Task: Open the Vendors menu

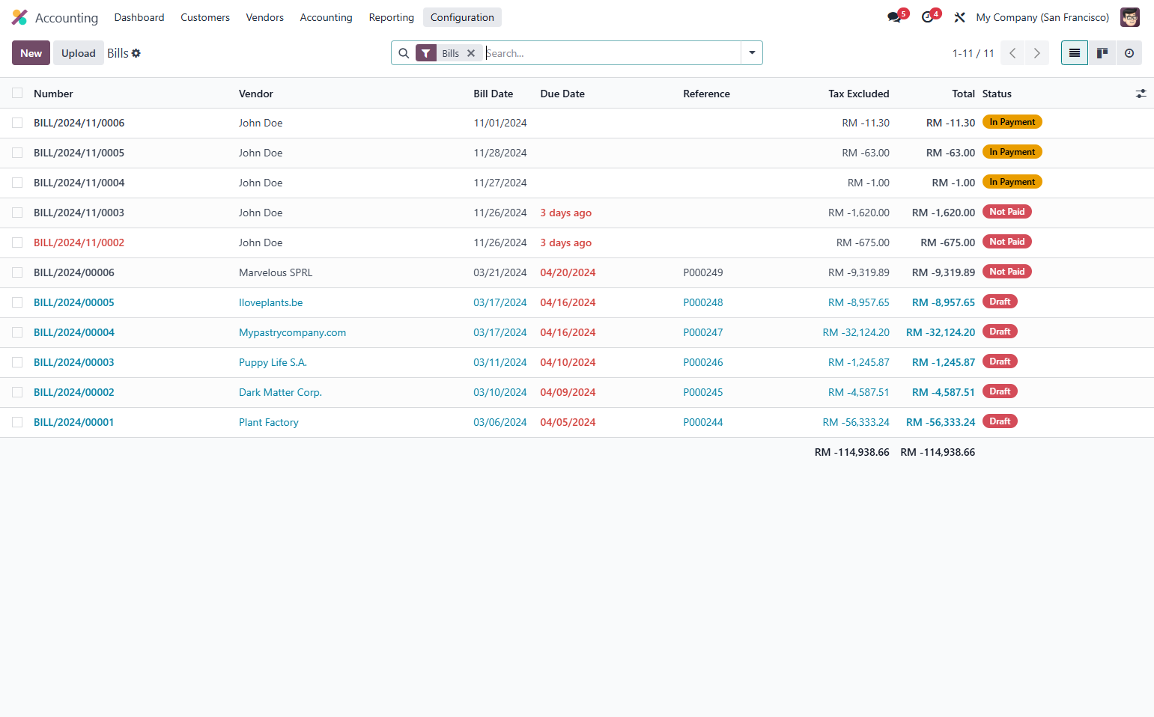Action: pyautogui.click(x=265, y=17)
